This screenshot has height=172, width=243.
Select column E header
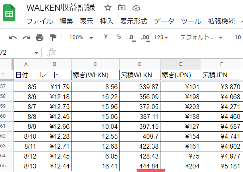pos(181,64)
